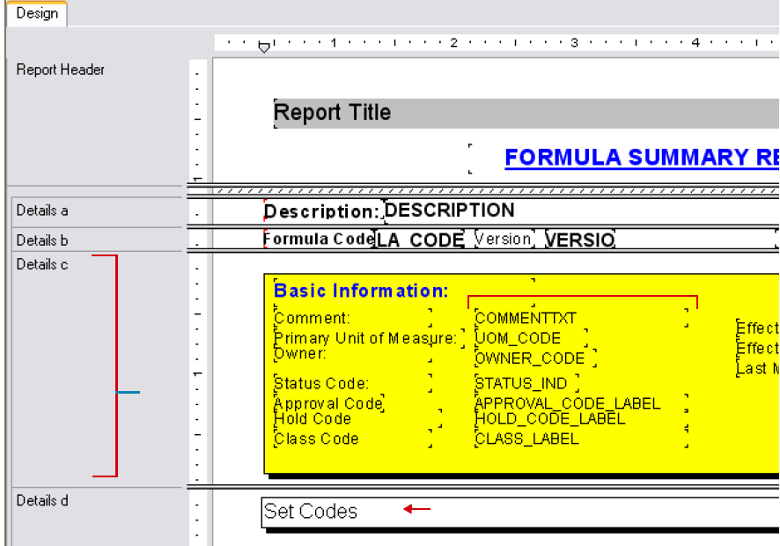
Task: Click the left margin marker on ruler
Action: [264, 48]
